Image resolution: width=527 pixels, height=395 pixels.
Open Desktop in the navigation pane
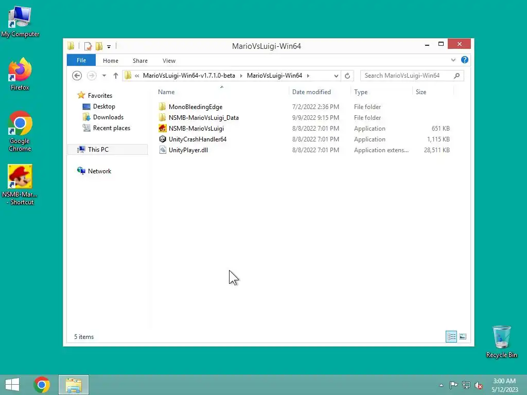104,106
